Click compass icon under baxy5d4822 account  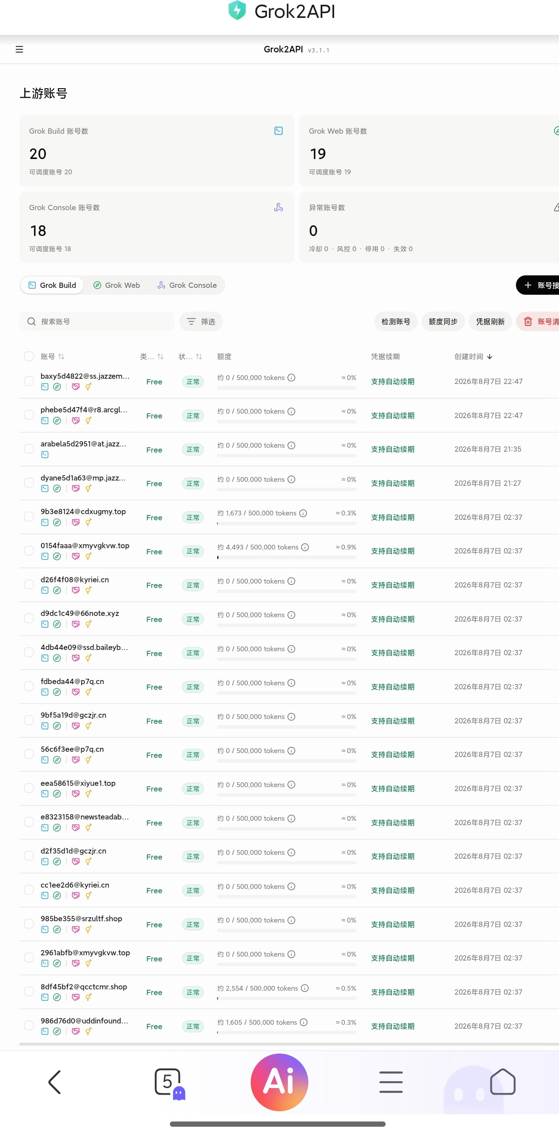57,387
